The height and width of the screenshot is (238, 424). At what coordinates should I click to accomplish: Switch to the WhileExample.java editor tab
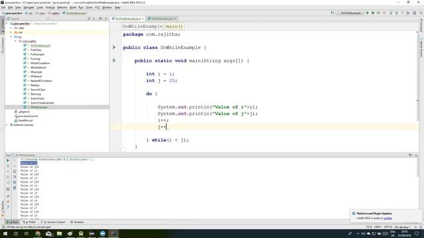point(162,19)
